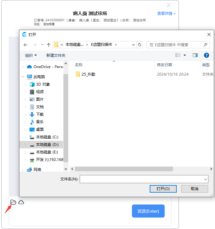Click the search magnifier icon

click(206, 45)
